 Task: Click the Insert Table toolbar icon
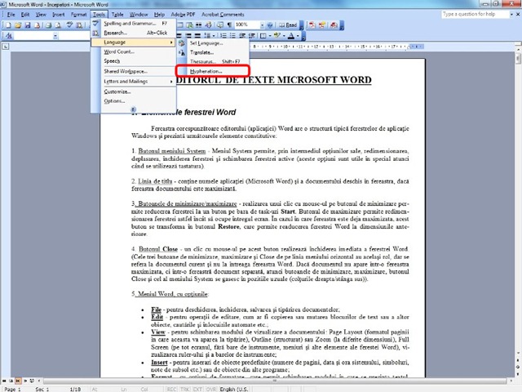(x=180, y=25)
